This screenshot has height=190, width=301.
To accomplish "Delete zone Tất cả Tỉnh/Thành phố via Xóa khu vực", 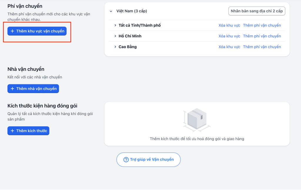I will (x=229, y=26).
